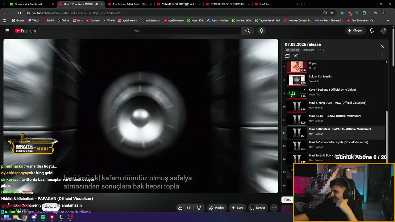Open the Wraith bookmark
The image size is (395, 222).
click(109, 21)
